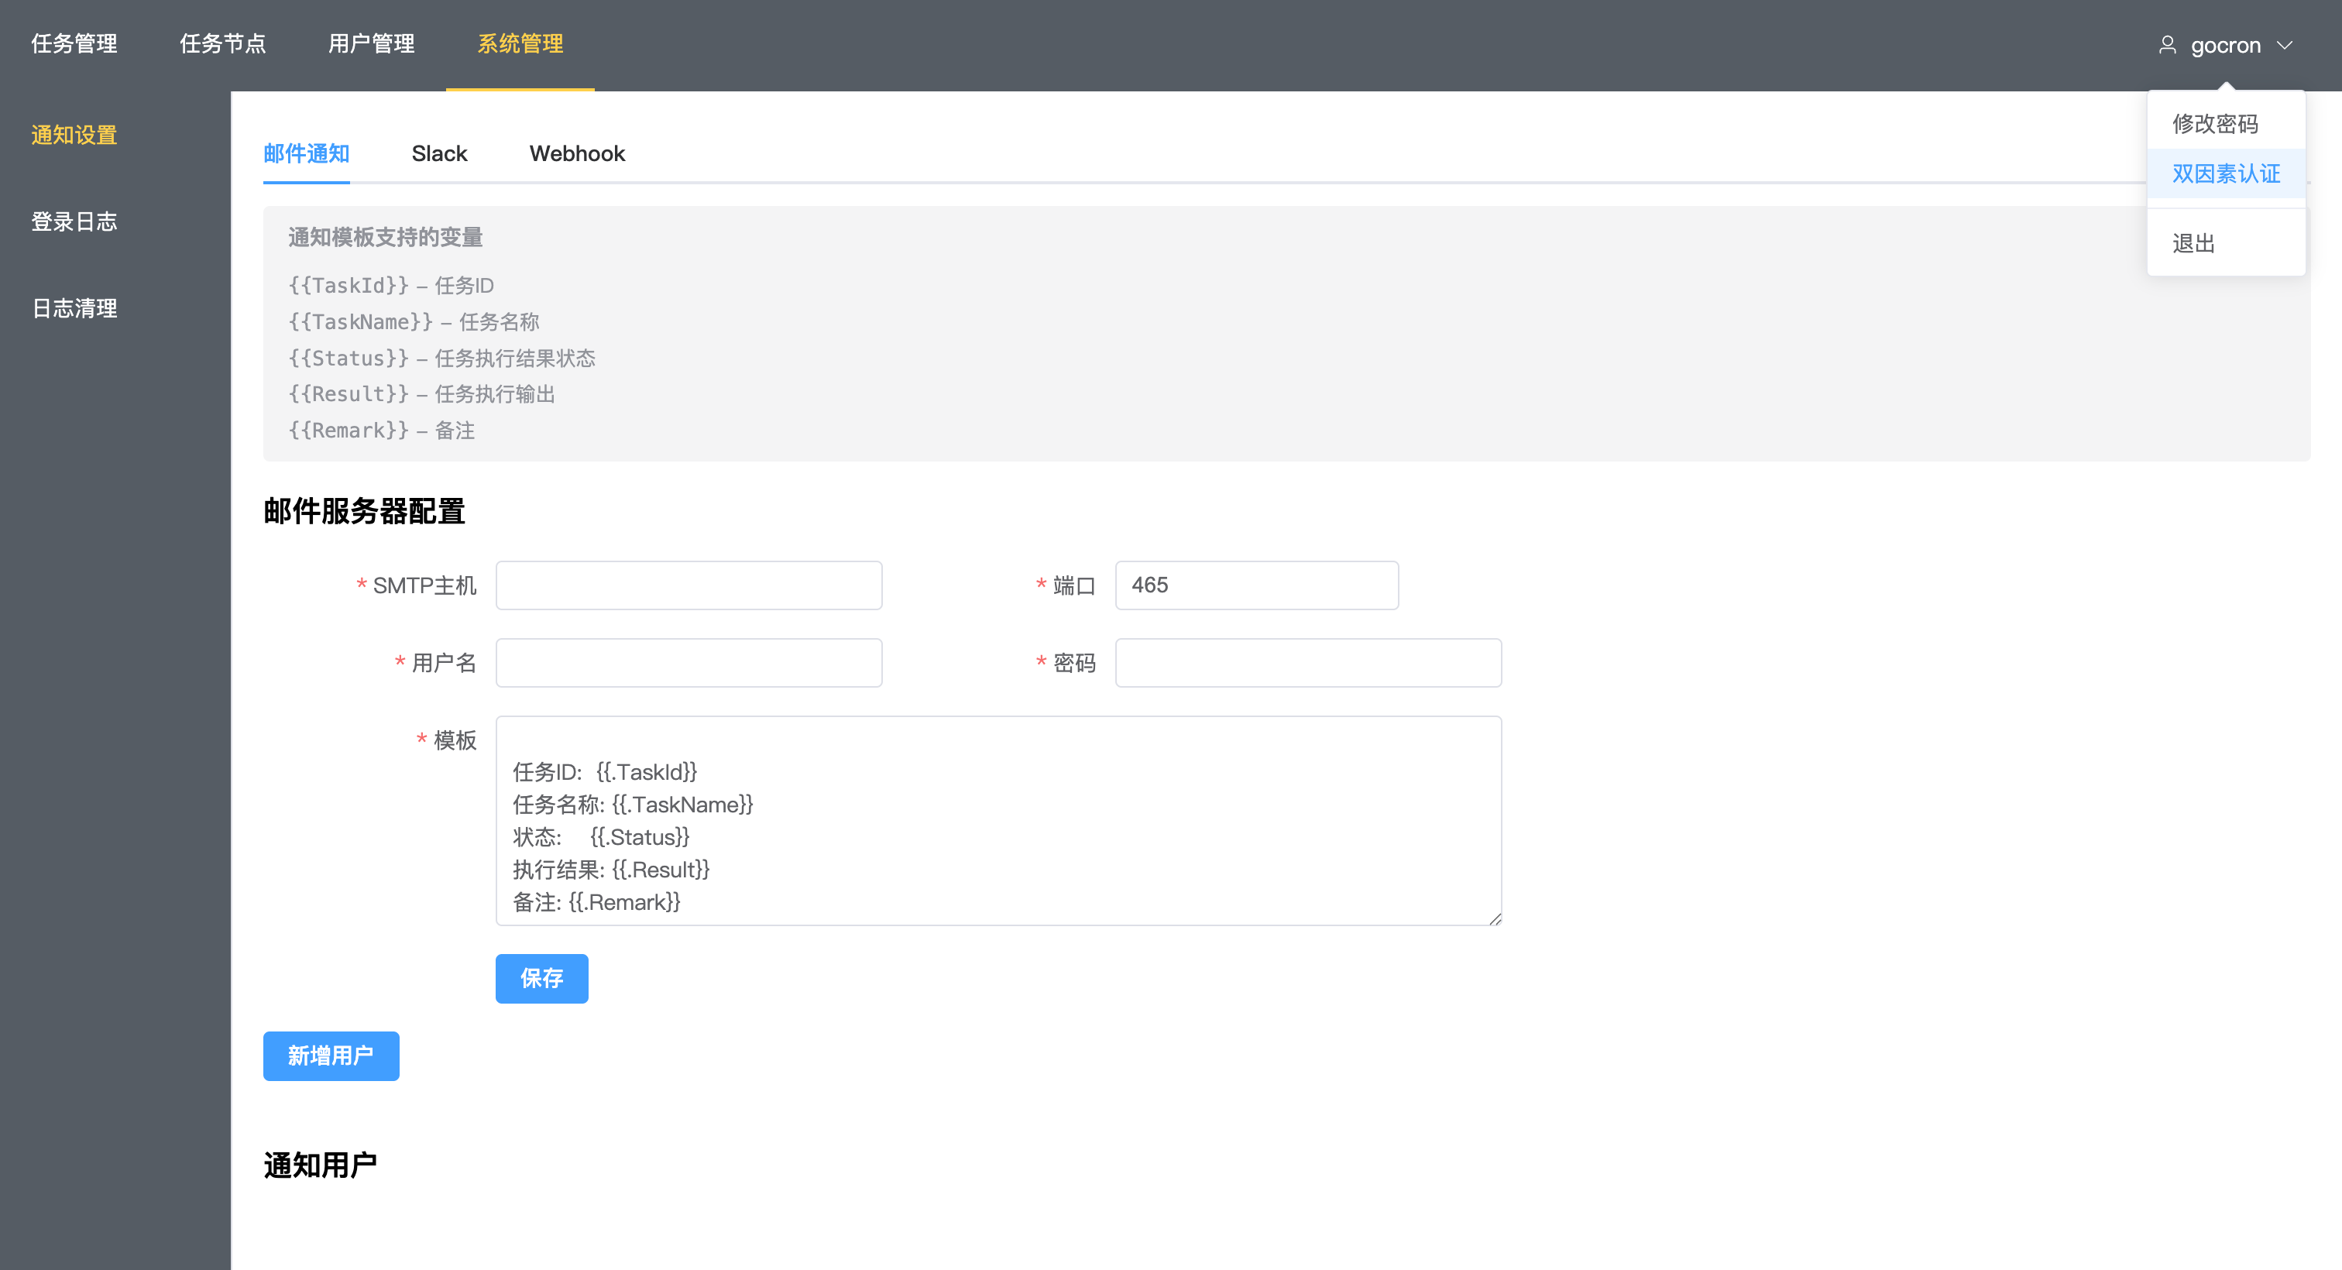Viewport: 2342px width, 1270px height.
Task: Choose 修改密码 from the user dropdown
Action: [x=2226, y=124]
